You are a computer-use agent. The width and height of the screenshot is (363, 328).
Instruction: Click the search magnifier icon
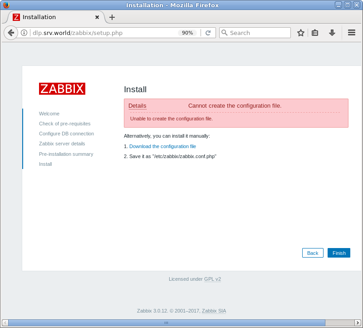pos(224,33)
